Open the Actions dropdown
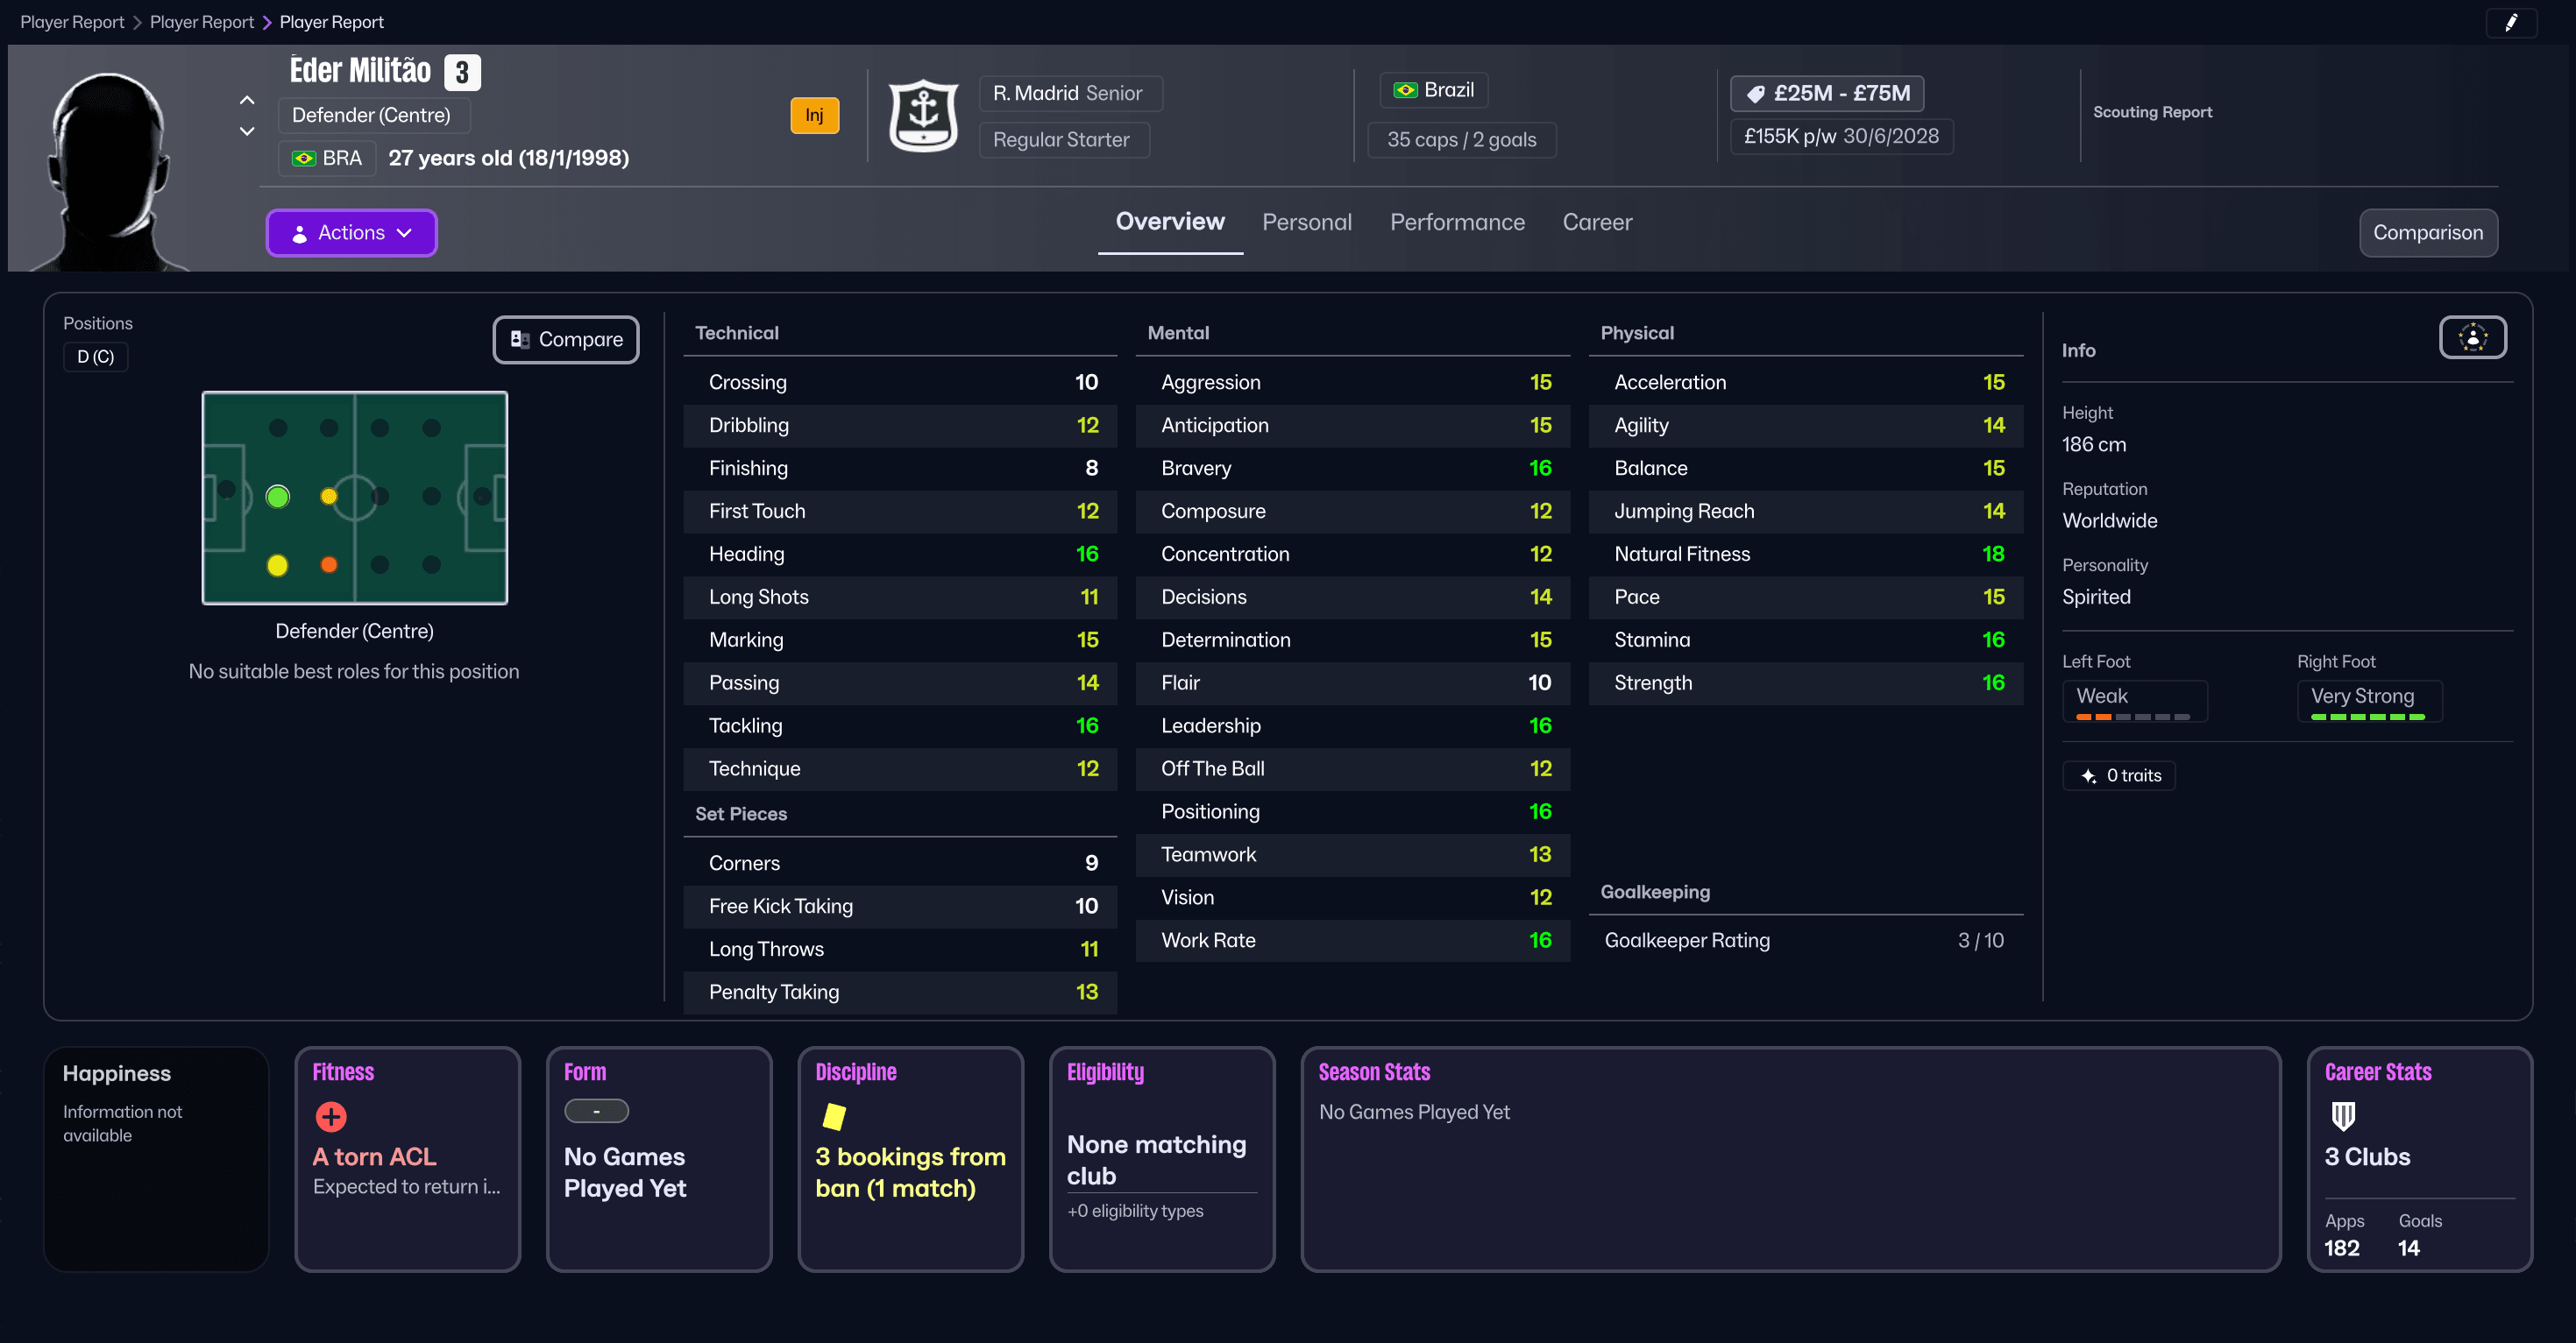 click(351, 232)
